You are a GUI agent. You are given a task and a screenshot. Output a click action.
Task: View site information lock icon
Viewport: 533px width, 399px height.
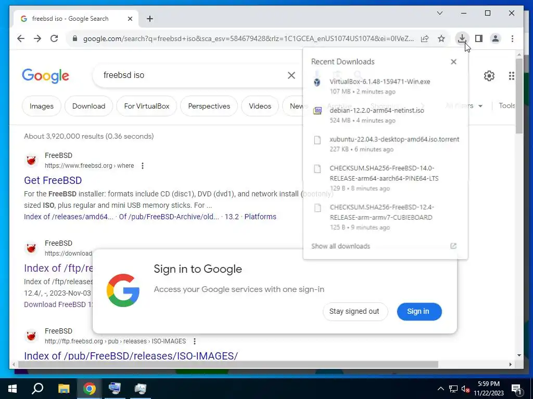(x=75, y=38)
